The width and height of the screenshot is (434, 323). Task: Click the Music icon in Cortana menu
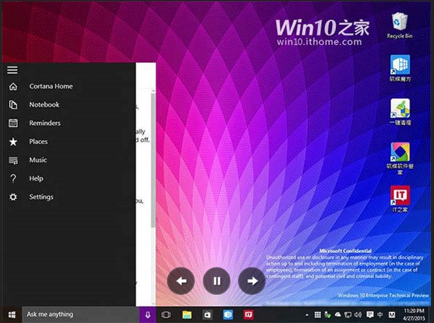pos(13,160)
